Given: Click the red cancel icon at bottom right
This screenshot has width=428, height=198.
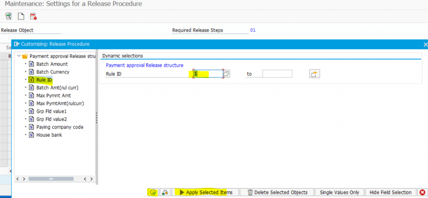Looking at the screenshot, I should tap(422, 192).
